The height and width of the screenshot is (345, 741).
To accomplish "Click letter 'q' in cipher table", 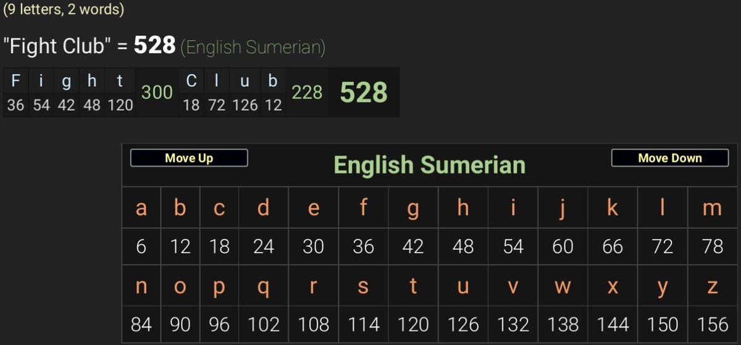I will pyautogui.click(x=263, y=288).
